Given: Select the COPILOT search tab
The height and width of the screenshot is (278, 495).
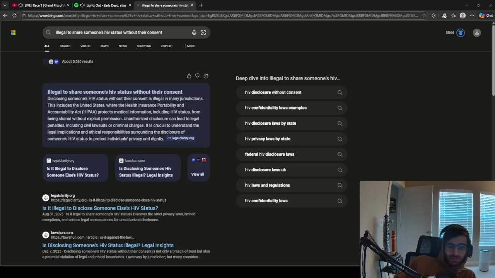Looking at the screenshot, I should click(x=167, y=46).
